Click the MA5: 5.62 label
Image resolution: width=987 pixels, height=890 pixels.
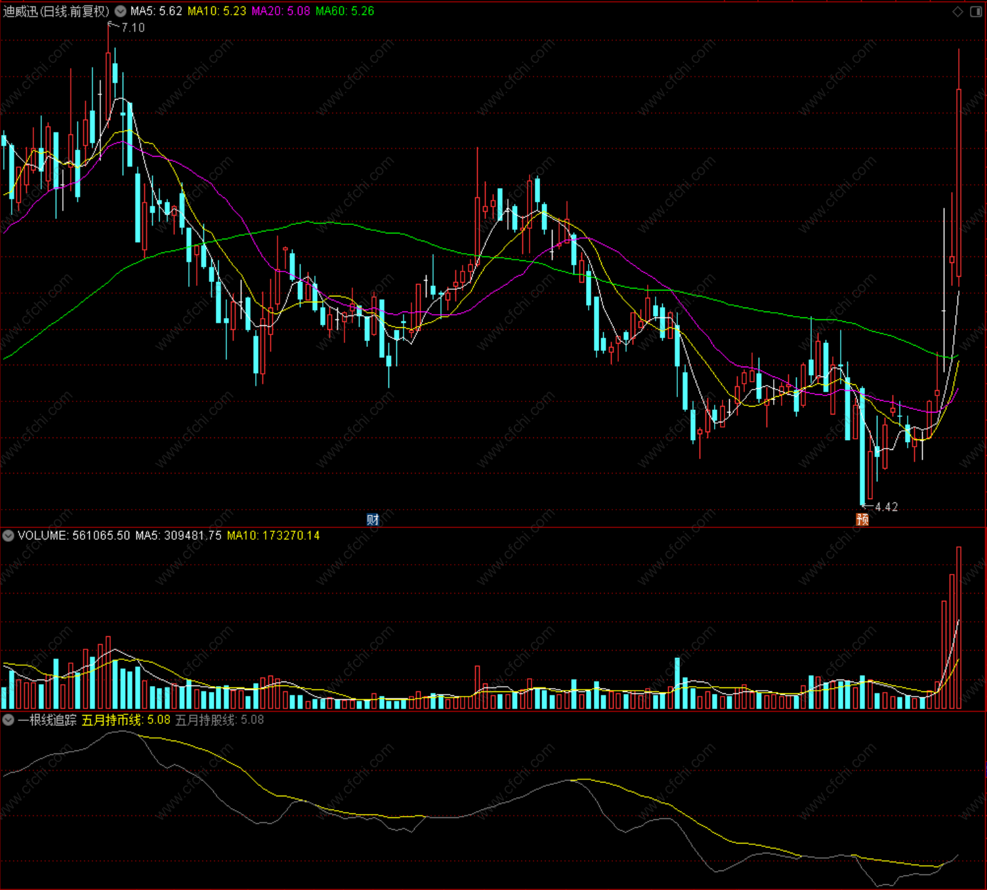156,11
